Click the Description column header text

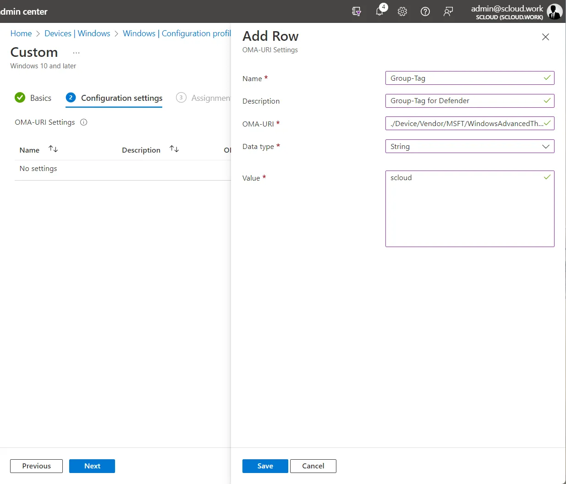141,150
